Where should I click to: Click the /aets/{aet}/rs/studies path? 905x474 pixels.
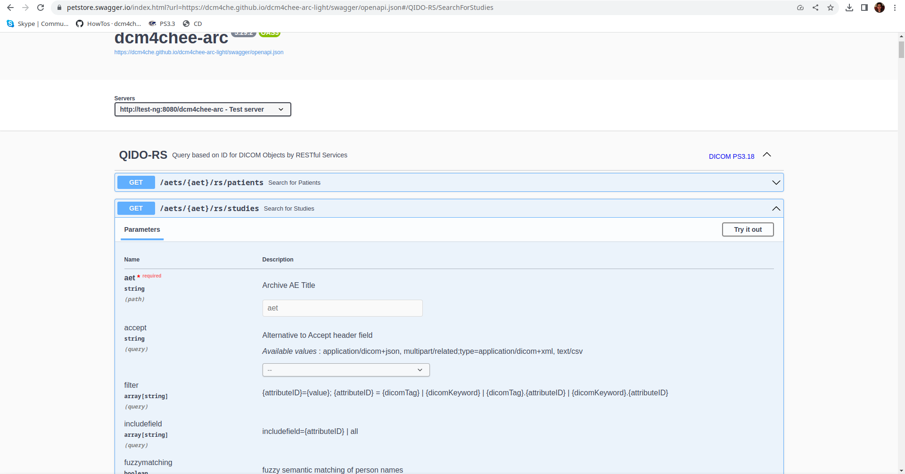point(209,208)
